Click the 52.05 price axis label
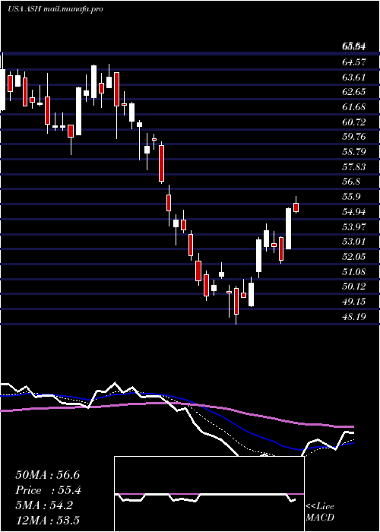This screenshot has height=532, width=380. pyautogui.click(x=354, y=257)
